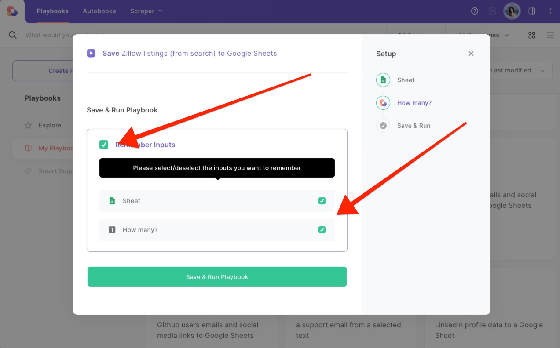Click the Google Sheets icon in Sheet row
560x348 pixels.
(112, 201)
